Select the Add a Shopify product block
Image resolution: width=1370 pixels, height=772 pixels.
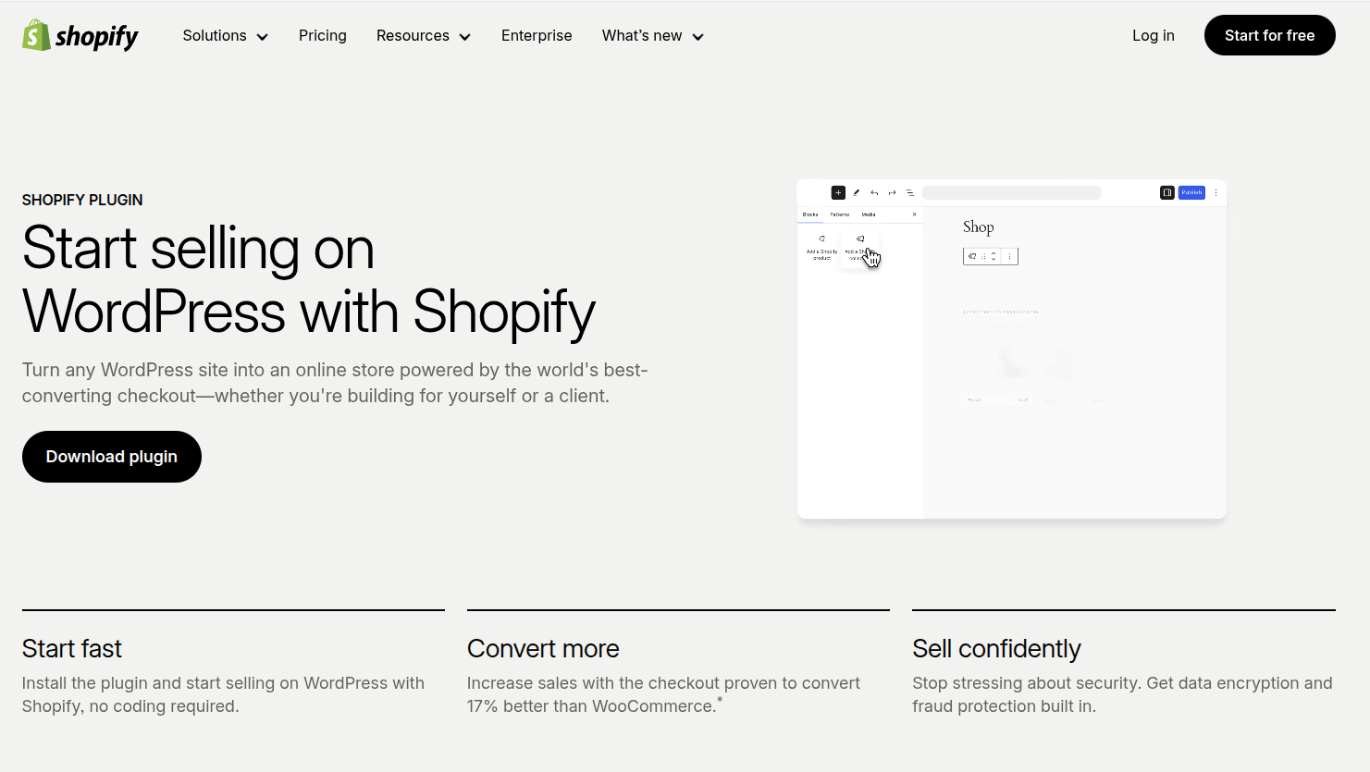click(821, 247)
